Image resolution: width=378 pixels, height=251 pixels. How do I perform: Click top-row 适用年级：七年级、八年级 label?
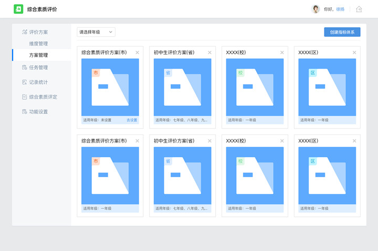point(181,120)
